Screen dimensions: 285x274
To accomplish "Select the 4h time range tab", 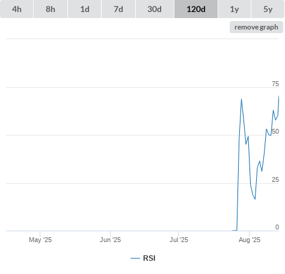I will [17, 9].
